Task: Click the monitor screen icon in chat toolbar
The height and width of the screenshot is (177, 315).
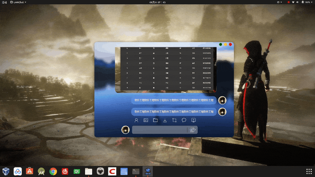Action: click(x=193, y=120)
